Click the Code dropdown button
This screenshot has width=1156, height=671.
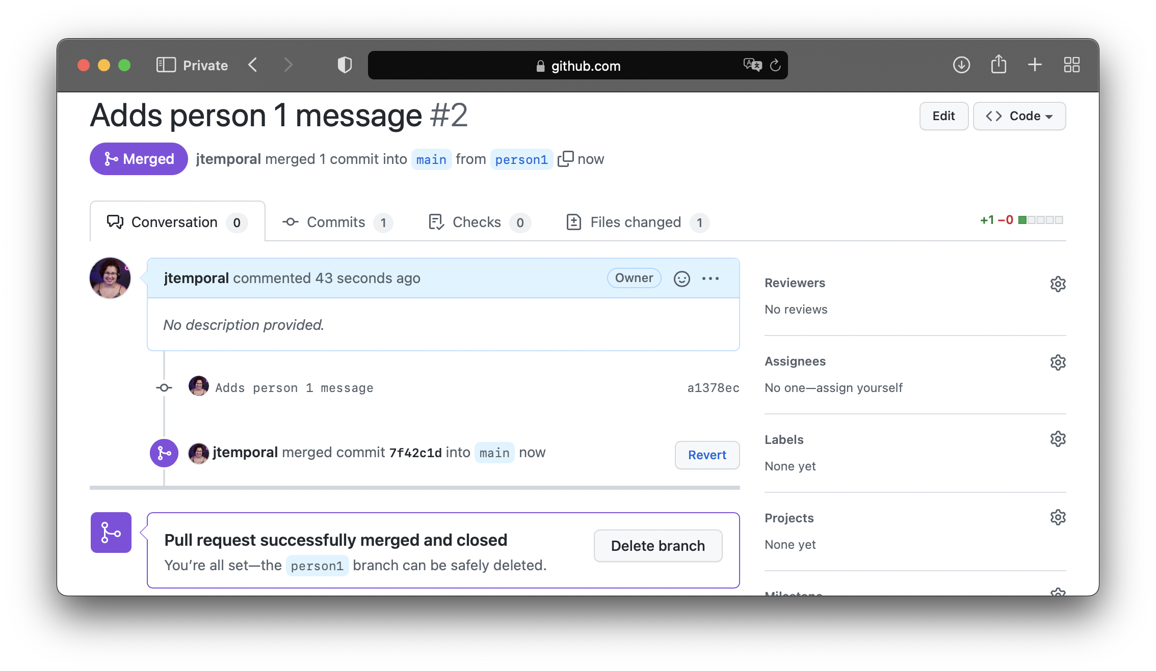point(1019,116)
